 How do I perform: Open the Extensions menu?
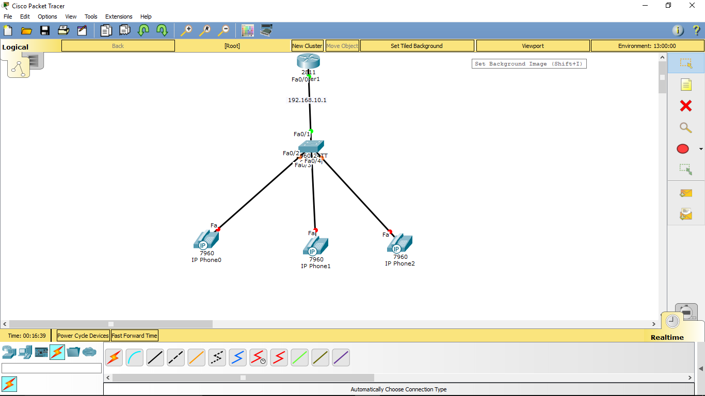tap(119, 16)
